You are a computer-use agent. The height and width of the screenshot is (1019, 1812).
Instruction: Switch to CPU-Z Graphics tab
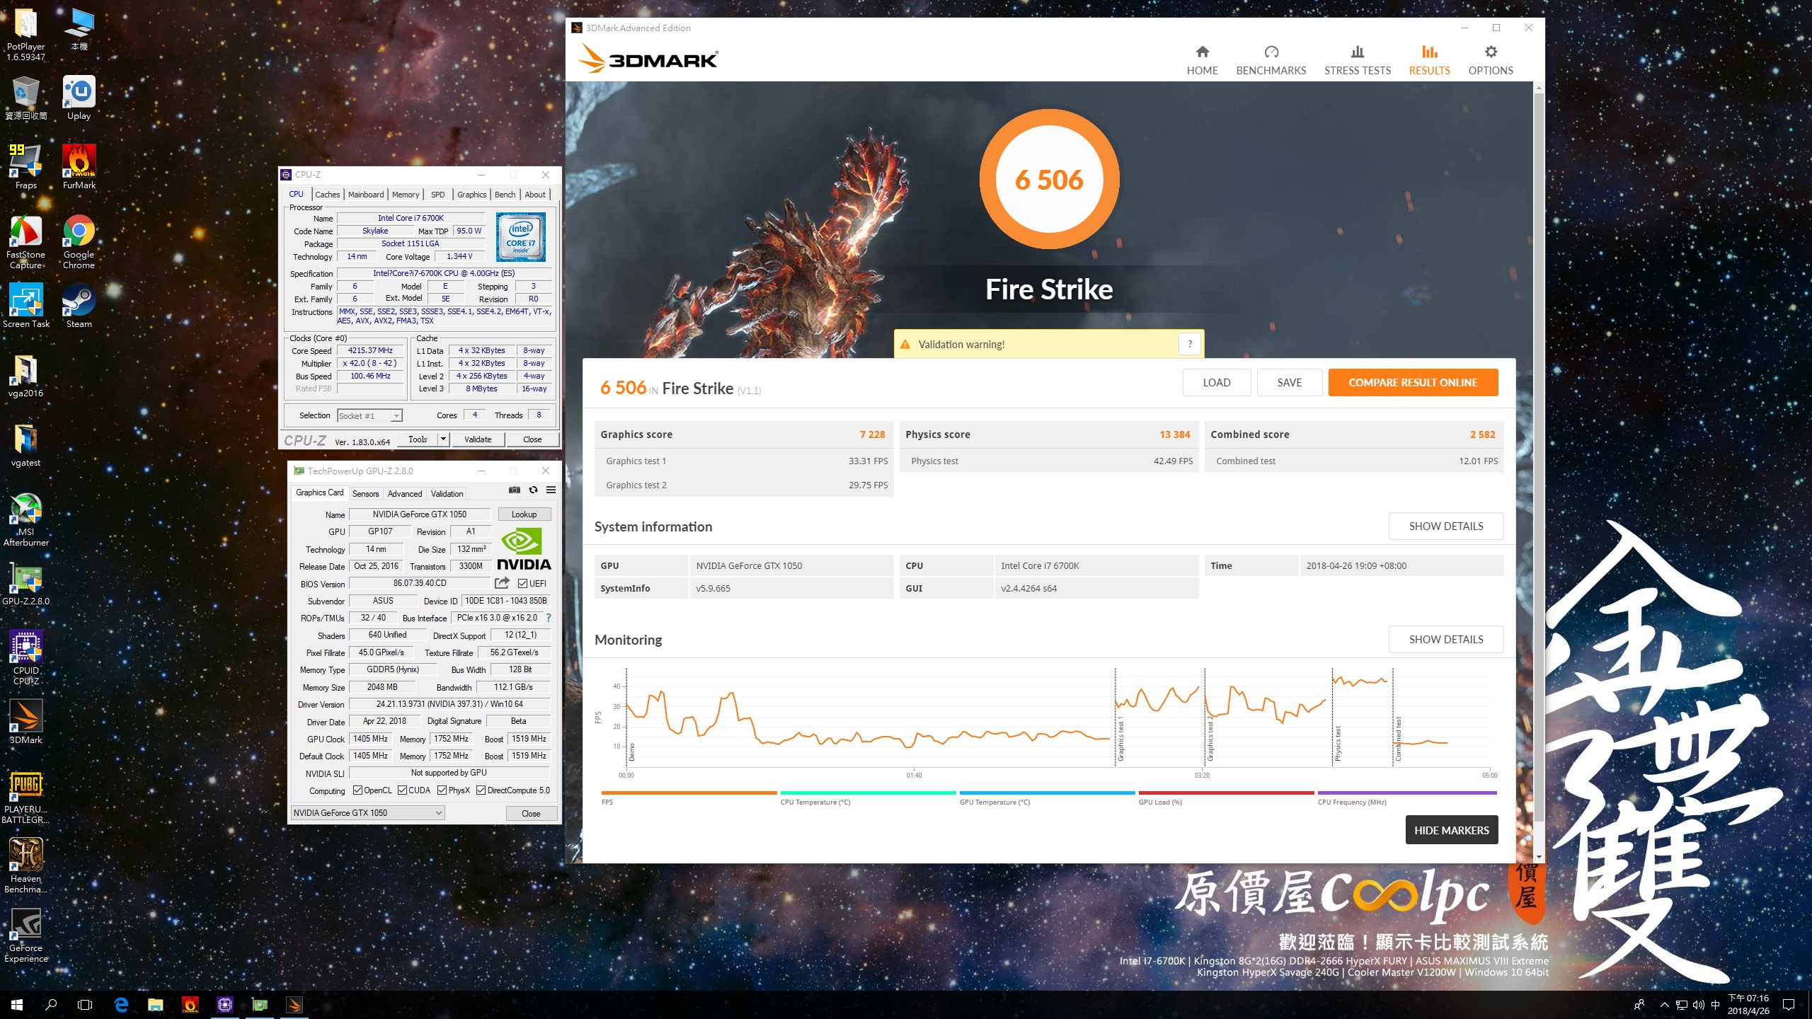point(471,195)
